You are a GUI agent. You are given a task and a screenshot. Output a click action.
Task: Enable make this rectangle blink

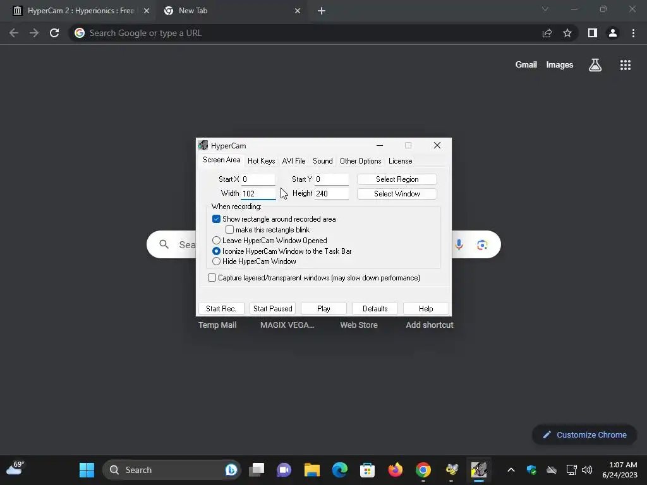[x=230, y=230]
